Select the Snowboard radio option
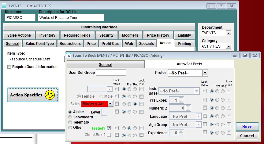This screenshot has width=264, height=144. coord(70,117)
